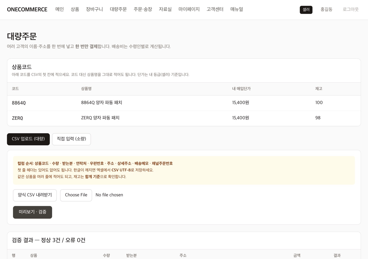Click product name ZERQ 양자 파동 패치
Viewport: 368px width, 259px height.
pos(100,118)
